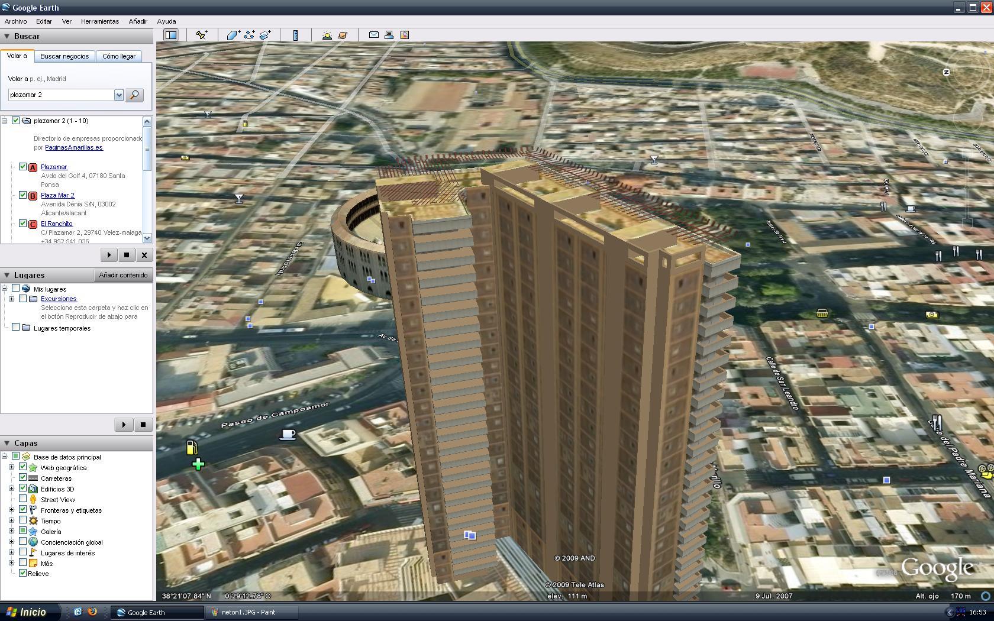Screen dimensions: 994x621
Task: View location in Google Maps icon
Action: click(405, 35)
